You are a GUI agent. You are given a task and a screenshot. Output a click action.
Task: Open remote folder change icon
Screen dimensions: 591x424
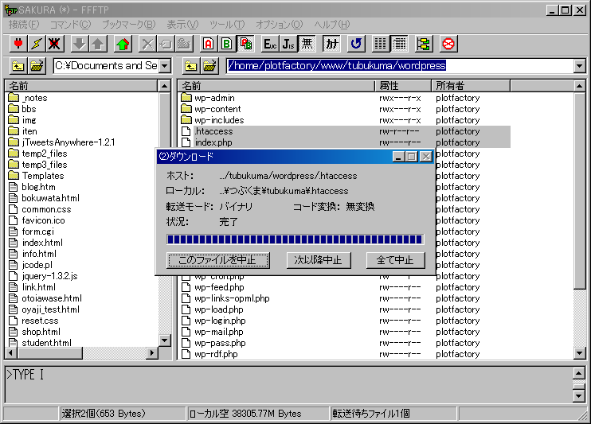point(209,66)
